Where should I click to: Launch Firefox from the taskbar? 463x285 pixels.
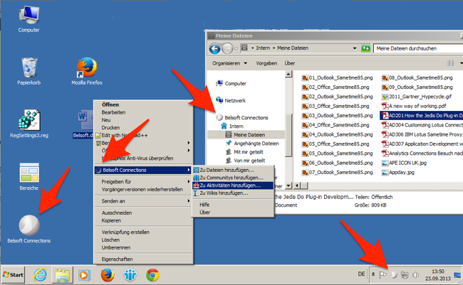(107, 275)
